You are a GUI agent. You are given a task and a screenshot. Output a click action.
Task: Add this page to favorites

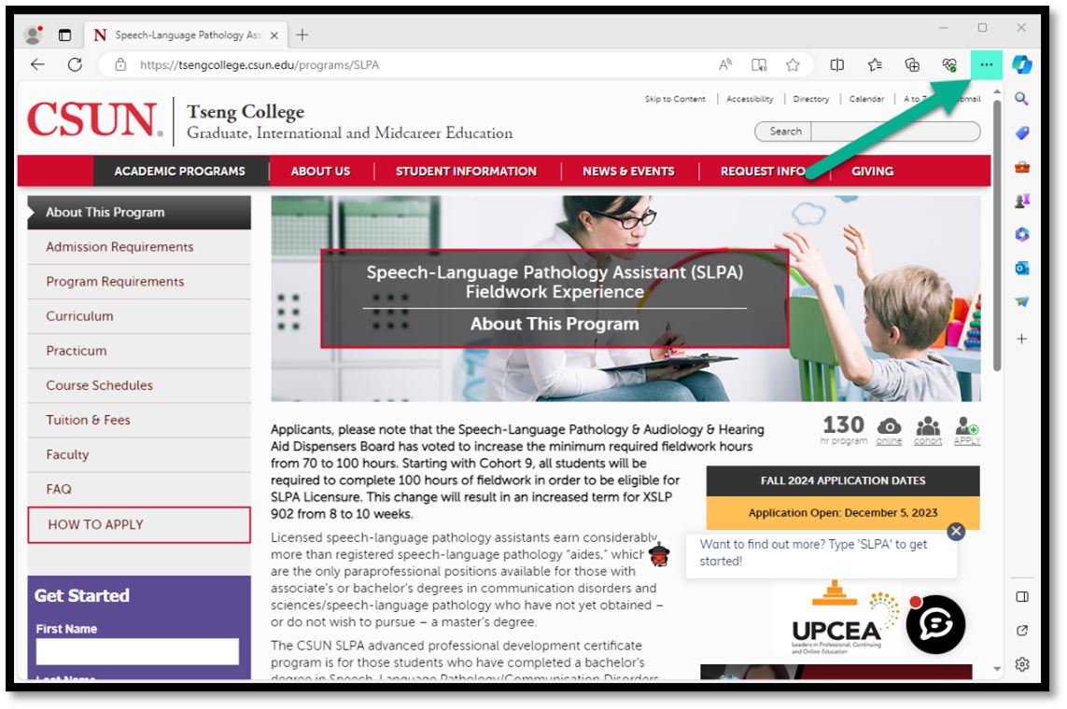tap(793, 64)
